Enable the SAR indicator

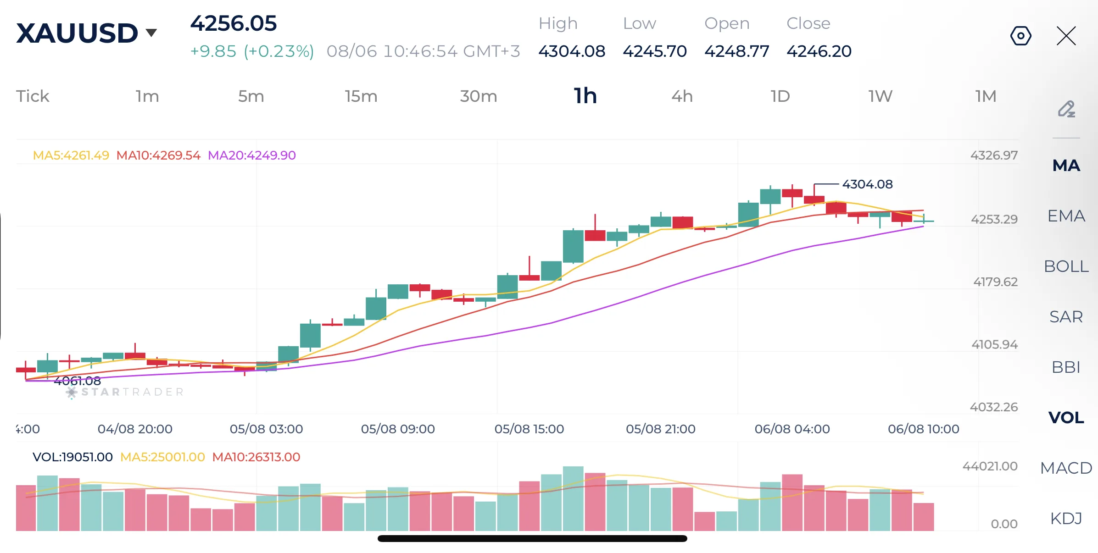[x=1066, y=317]
